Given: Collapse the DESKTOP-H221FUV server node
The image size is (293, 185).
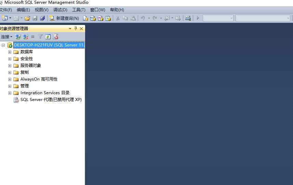Looking at the screenshot, I should (3, 45).
